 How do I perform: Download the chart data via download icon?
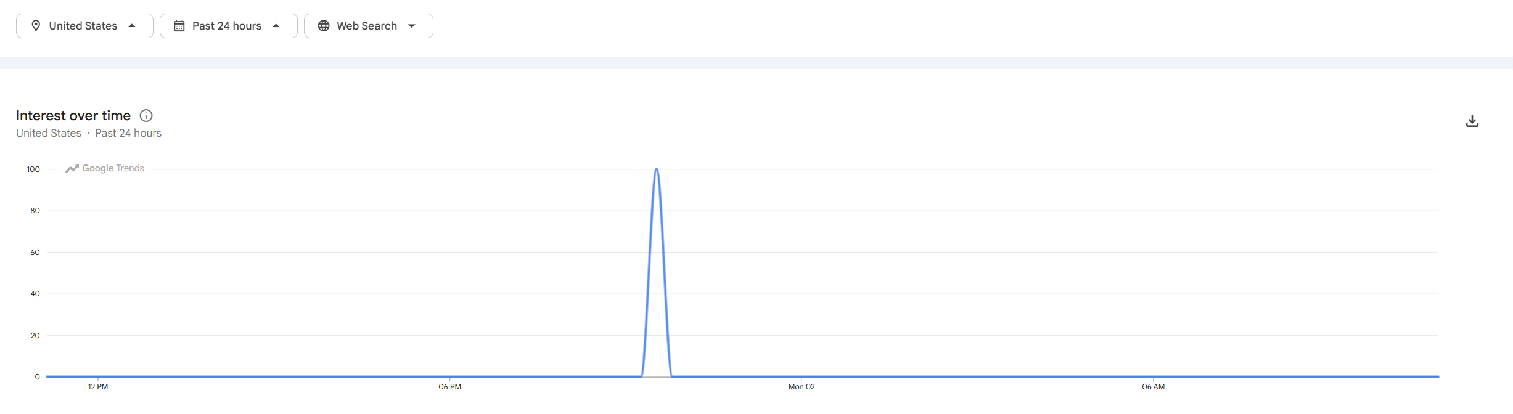pyautogui.click(x=1472, y=121)
